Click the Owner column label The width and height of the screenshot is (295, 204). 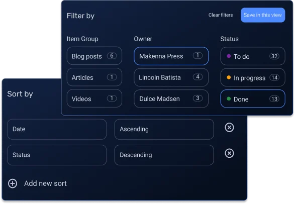143,39
